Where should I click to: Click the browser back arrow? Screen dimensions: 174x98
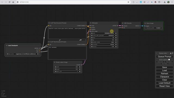2,2
